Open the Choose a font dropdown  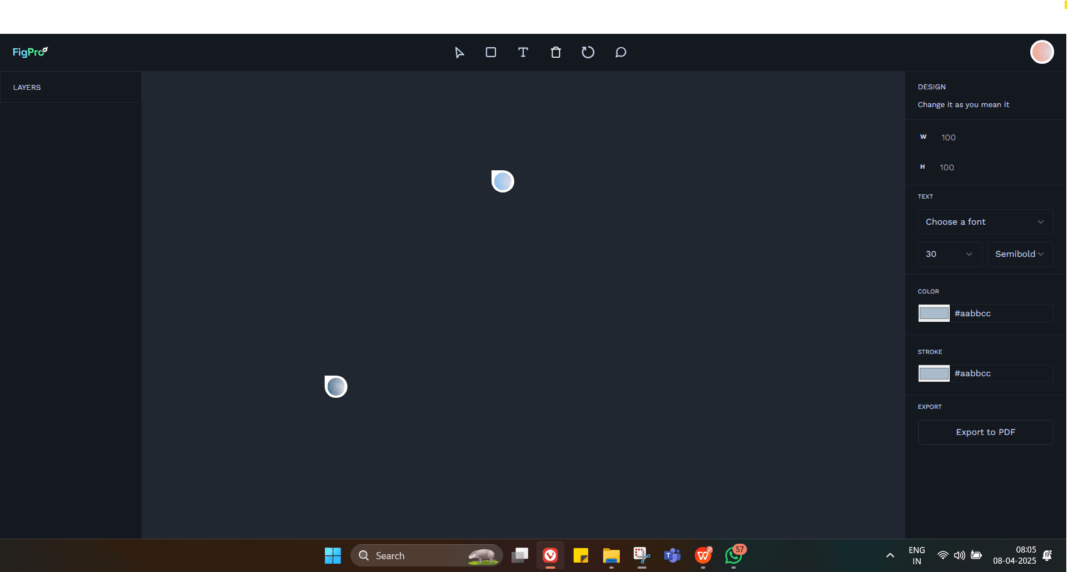point(985,222)
